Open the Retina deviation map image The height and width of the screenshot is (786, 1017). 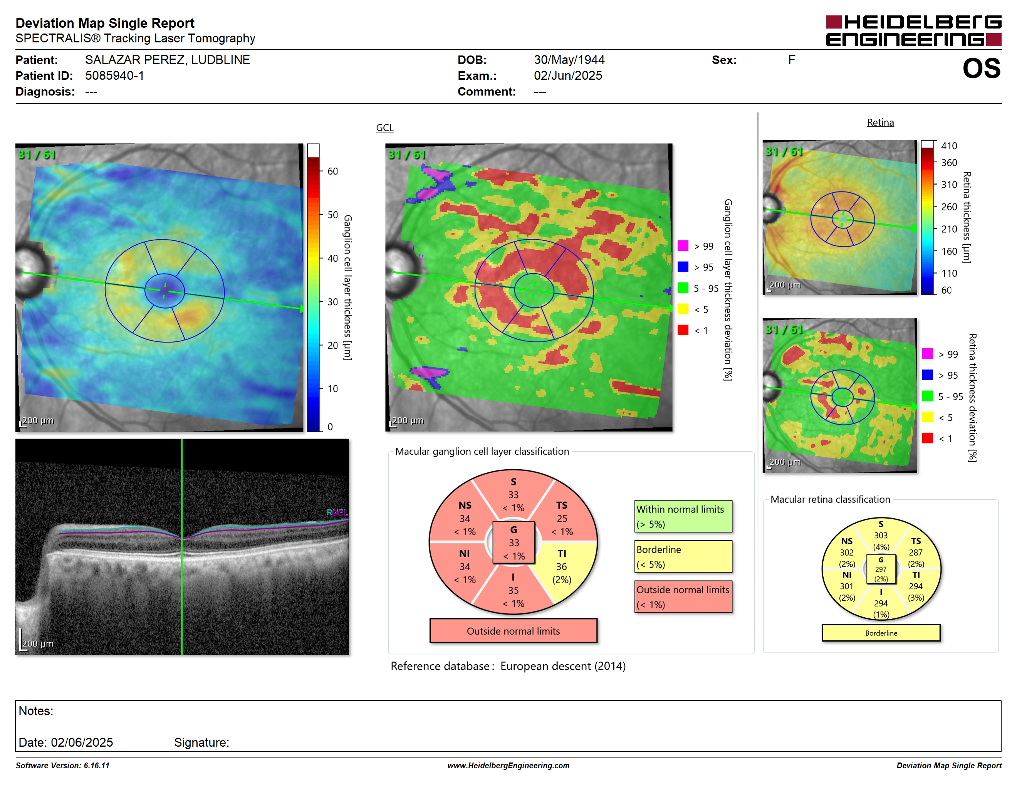click(839, 395)
